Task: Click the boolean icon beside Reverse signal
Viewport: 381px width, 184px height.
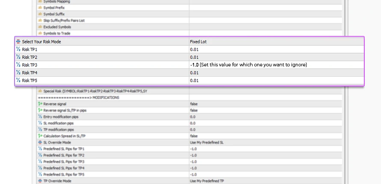Action: pos(40,104)
